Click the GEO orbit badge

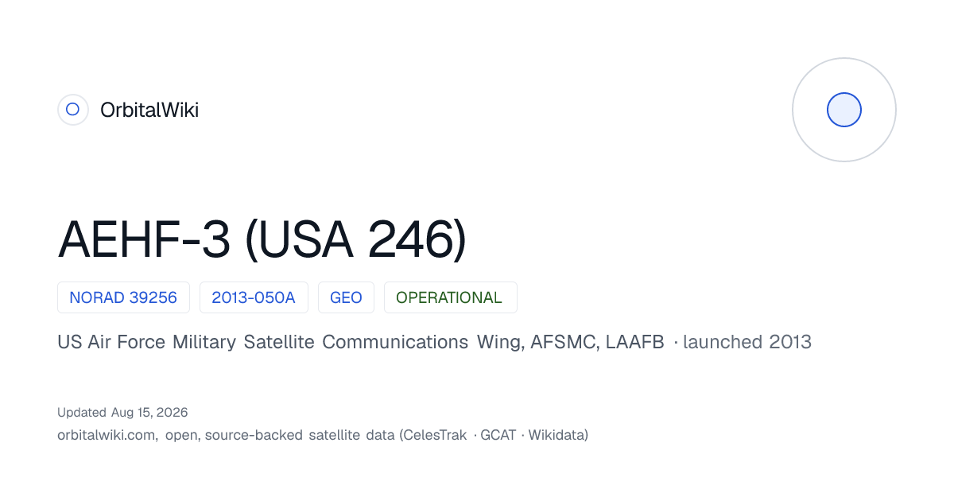coord(346,297)
